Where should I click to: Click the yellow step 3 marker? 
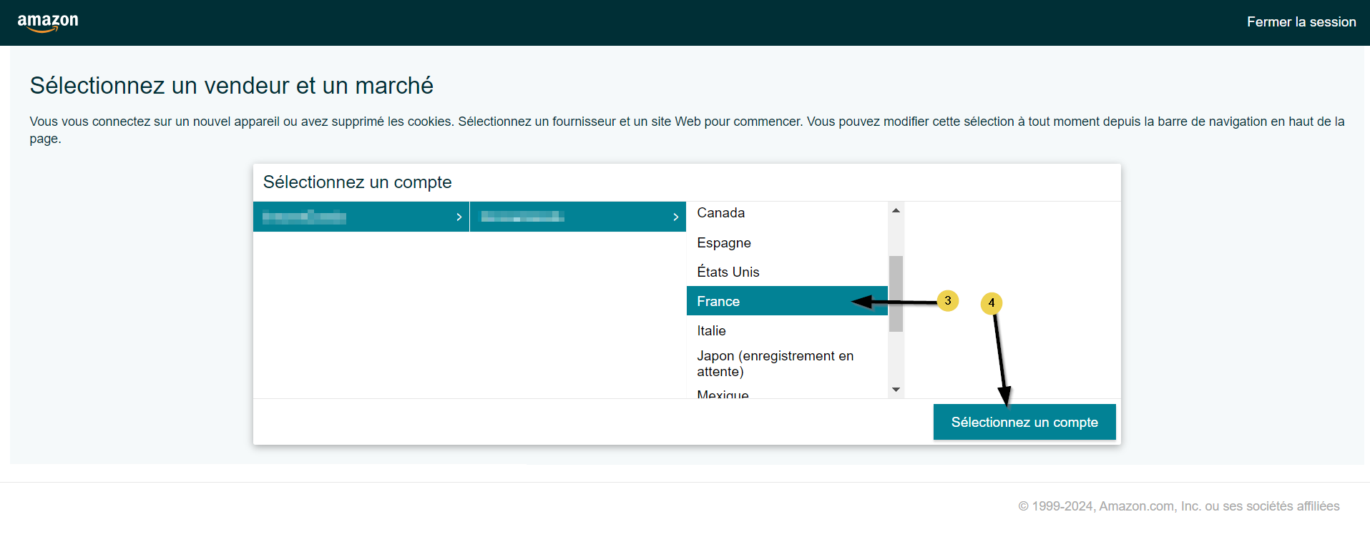coord(948,300)
